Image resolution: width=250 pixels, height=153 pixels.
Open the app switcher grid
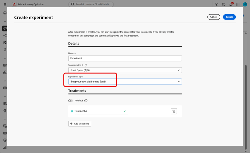point(238,4)
